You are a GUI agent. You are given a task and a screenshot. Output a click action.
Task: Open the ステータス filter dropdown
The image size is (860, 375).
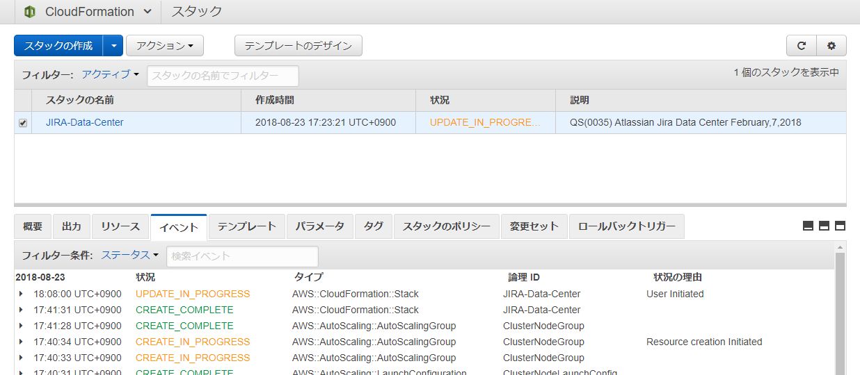coord(129,255)
